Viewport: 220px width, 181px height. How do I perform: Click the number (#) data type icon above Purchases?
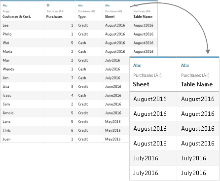coord(48,5)
